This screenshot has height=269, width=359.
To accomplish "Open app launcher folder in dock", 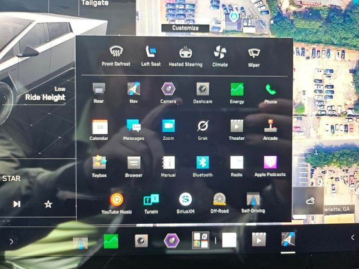I will pos(201,240).
